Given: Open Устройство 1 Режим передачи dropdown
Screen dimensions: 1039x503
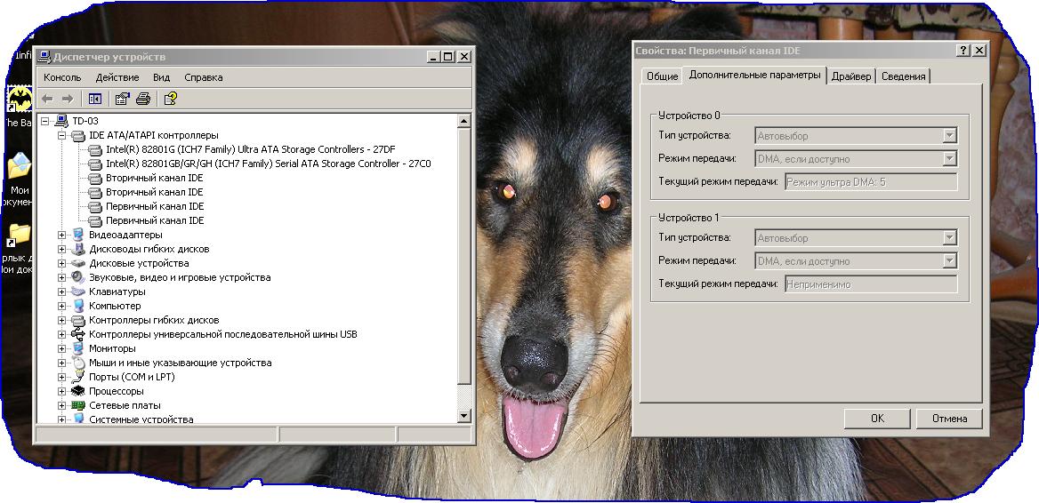Looking at the screenshot, I should point(949,261).
